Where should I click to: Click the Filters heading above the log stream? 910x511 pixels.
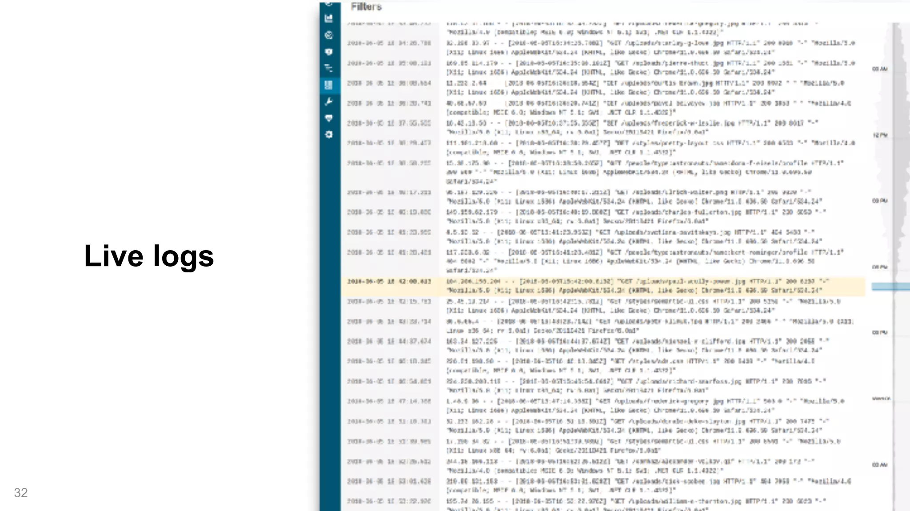tap(366, 7)
